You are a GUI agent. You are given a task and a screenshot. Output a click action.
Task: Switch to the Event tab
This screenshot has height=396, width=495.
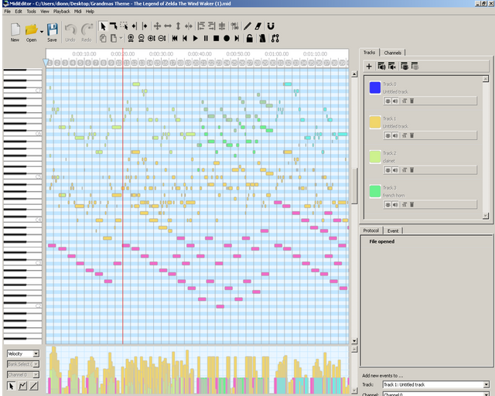pyautogui.click(x=393, y=230)
